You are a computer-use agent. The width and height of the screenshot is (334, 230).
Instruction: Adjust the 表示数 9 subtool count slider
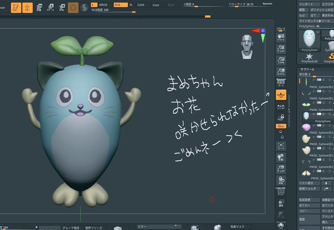(316, 75)
